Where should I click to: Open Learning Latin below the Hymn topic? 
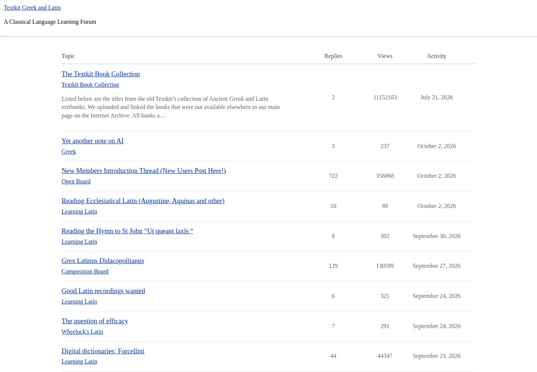point(79,242)
